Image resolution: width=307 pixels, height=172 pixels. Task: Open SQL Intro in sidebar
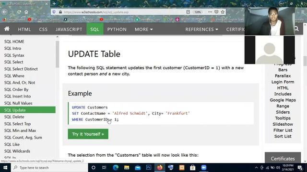(13, 48)
